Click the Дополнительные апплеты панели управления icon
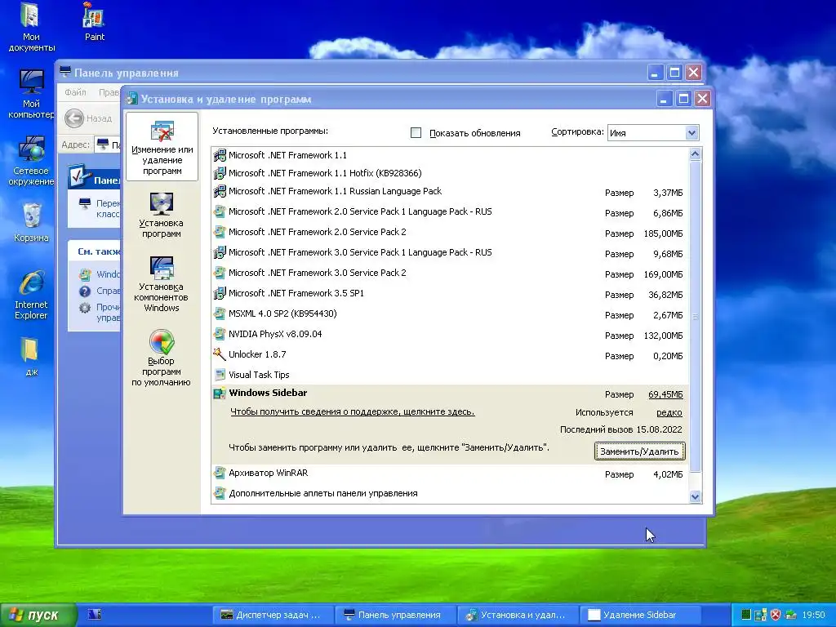 [219, 493]
